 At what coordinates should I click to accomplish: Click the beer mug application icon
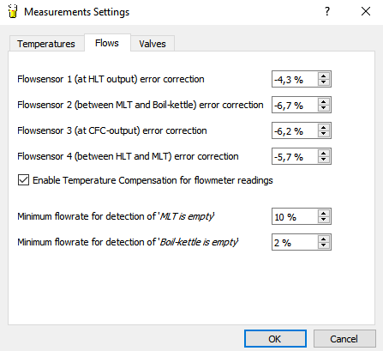13,11
